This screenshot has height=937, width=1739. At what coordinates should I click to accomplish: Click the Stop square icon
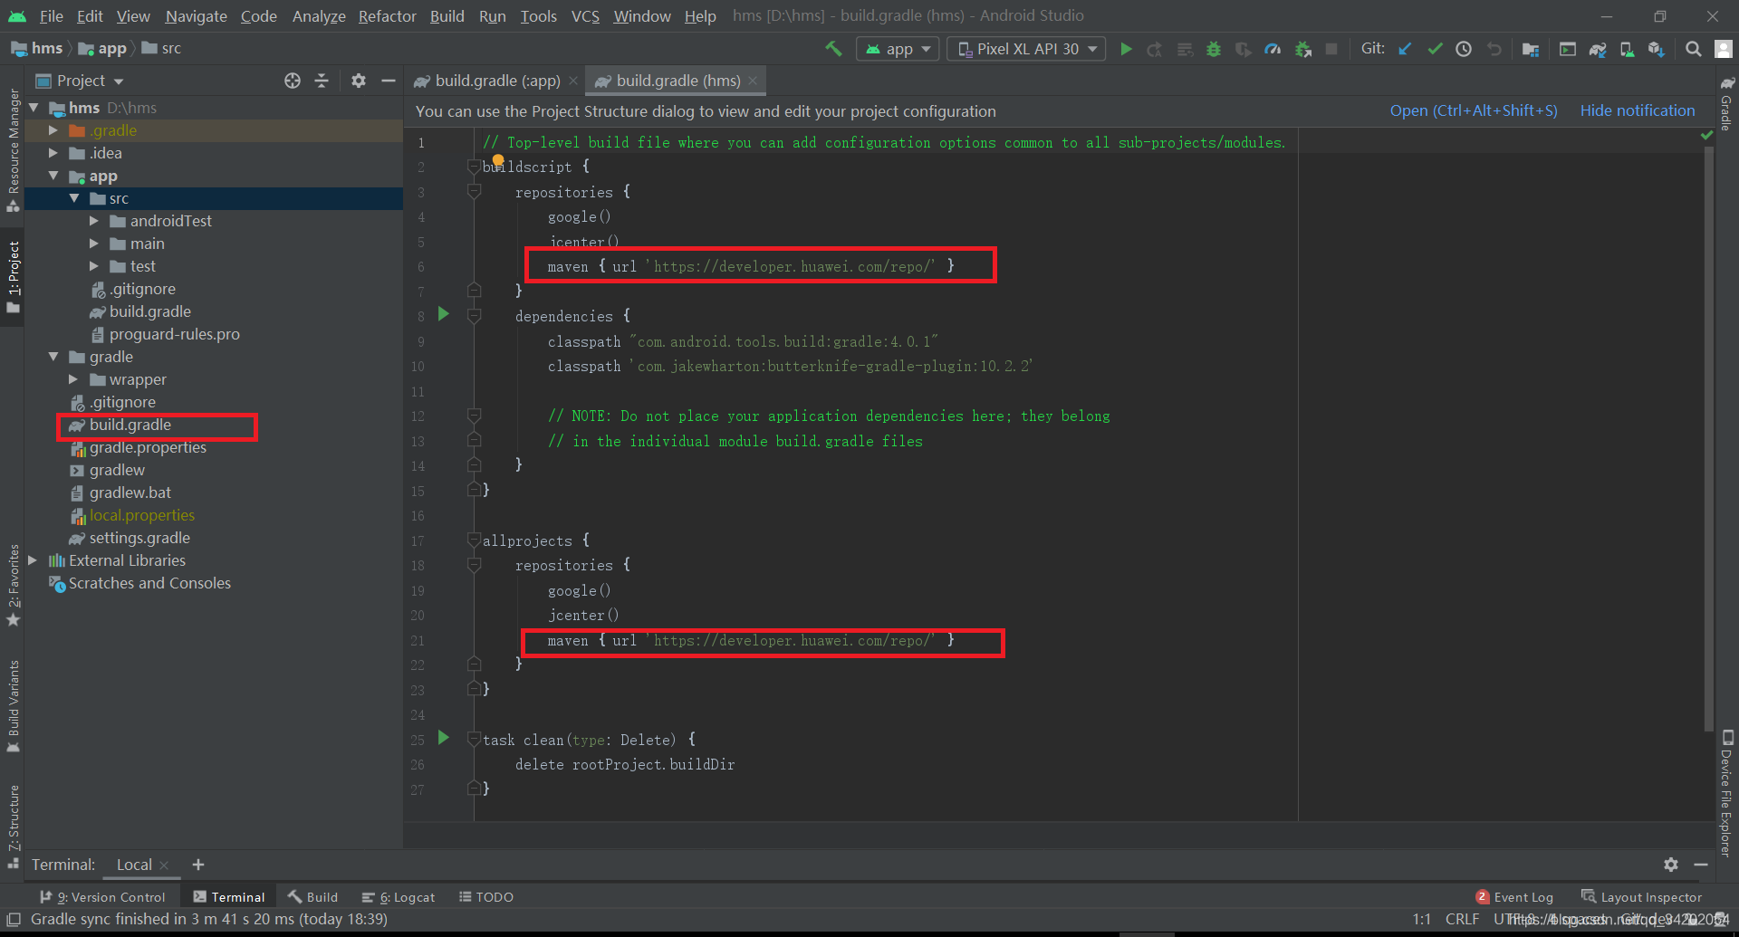point(1331,49)
